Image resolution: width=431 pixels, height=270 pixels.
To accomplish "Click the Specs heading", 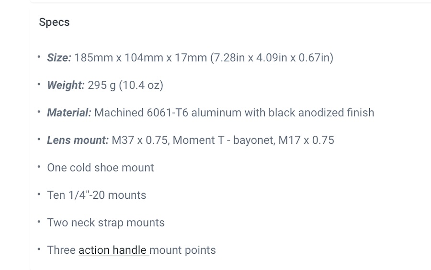I will (x=54, y=22).
